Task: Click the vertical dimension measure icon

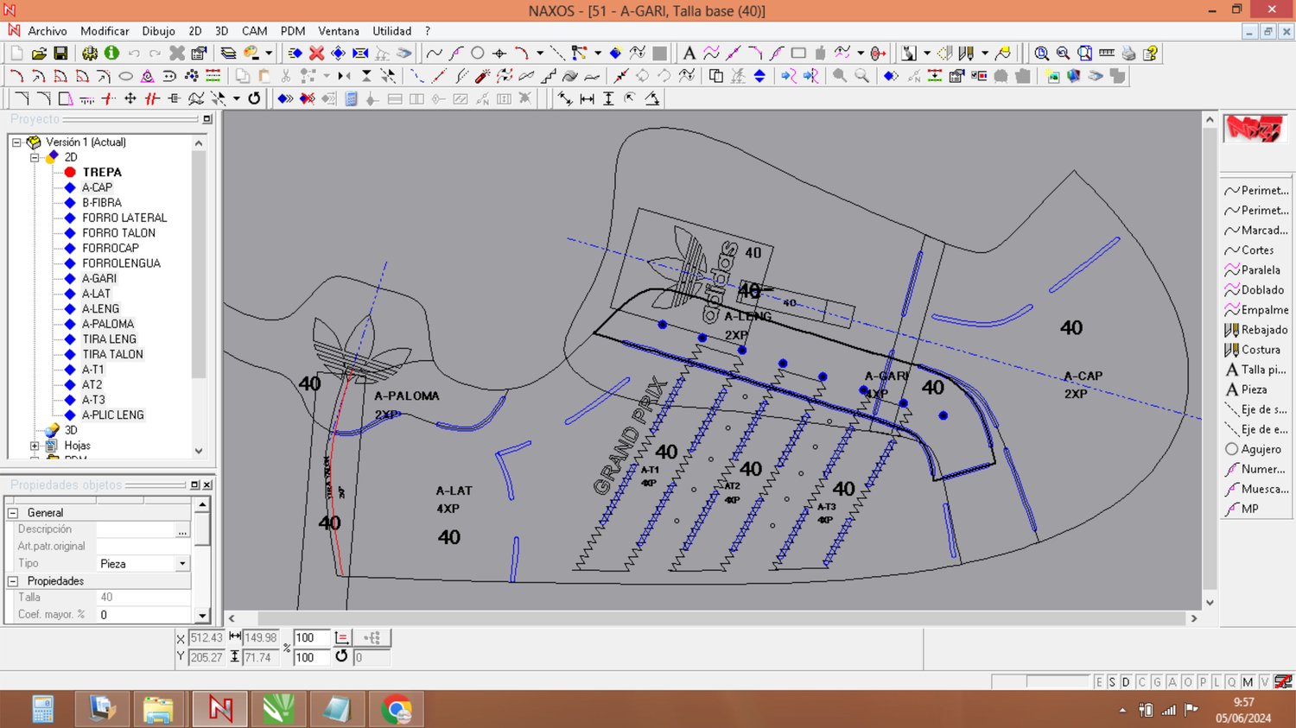Action: click(x=608, y=98)
